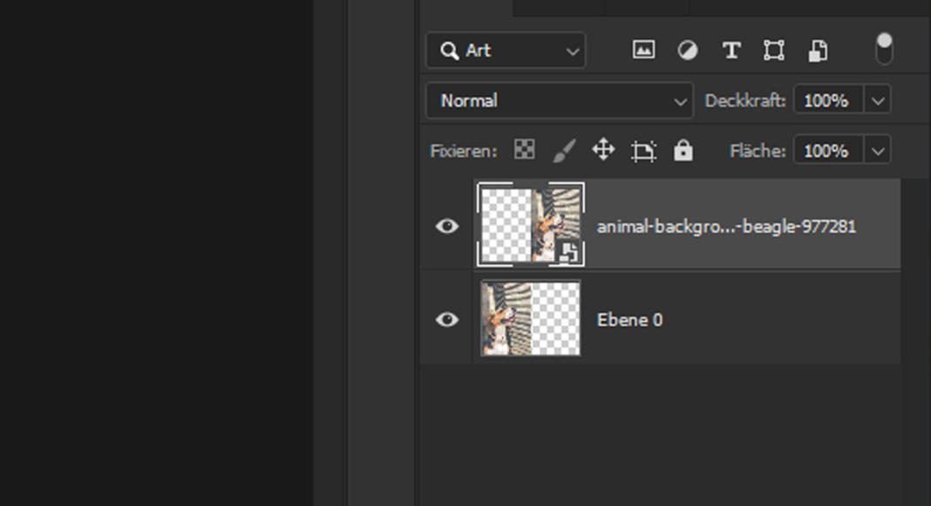Lock transparent pixels checkerboard icon
The image size is (931, 506).
pos(524,150)
